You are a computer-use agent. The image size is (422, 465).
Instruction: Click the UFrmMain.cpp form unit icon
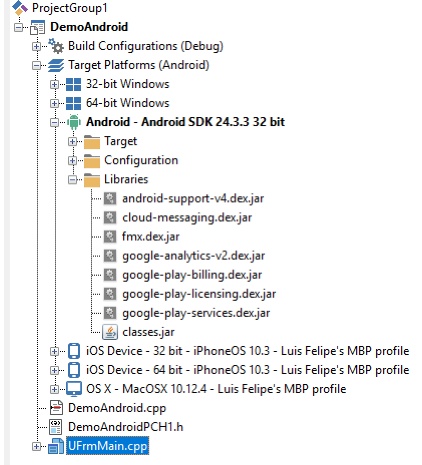tap(56, 446)
